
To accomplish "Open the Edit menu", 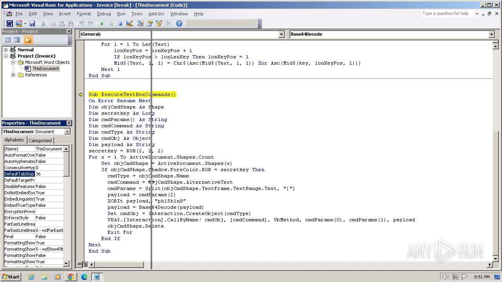I will (33, 14).
